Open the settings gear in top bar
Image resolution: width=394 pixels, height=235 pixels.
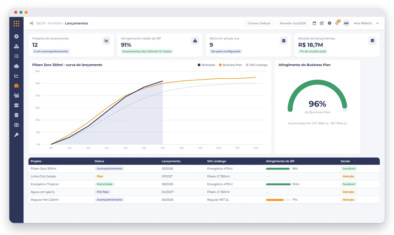coord(330,23)
